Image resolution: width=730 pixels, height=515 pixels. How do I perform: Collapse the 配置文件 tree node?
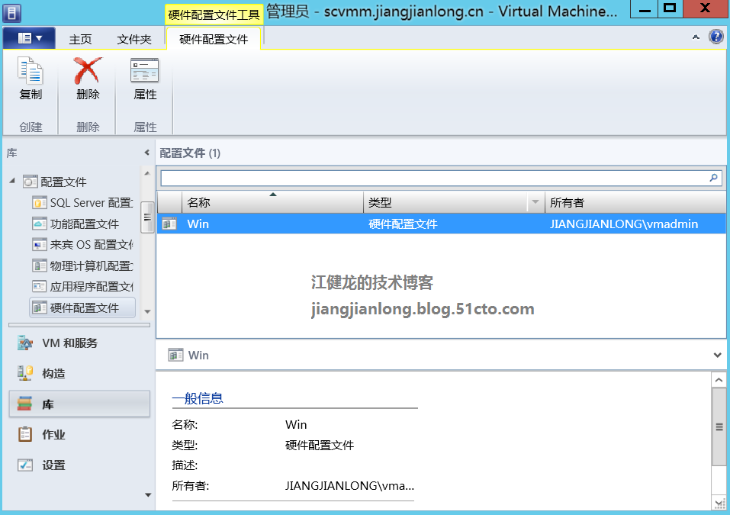coord(12,181)
